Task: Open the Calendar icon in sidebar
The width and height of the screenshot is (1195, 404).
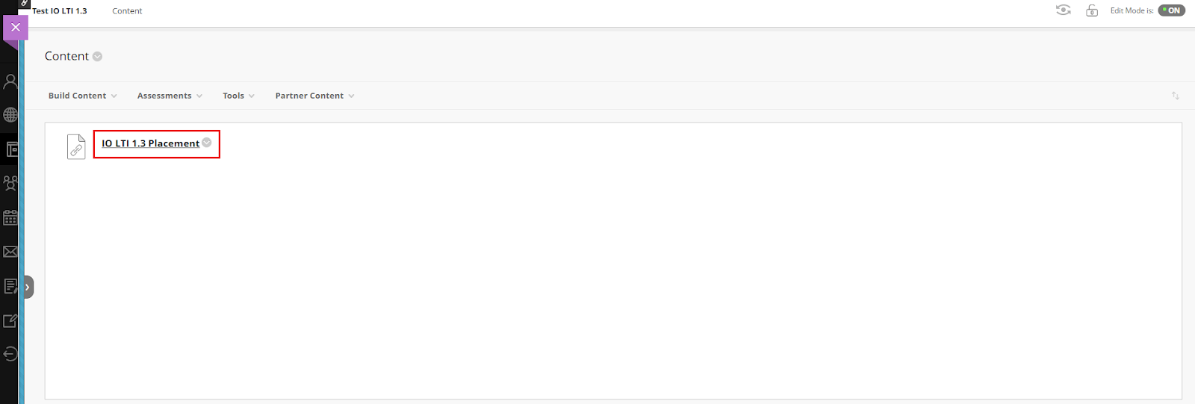Action: [10, 217]
